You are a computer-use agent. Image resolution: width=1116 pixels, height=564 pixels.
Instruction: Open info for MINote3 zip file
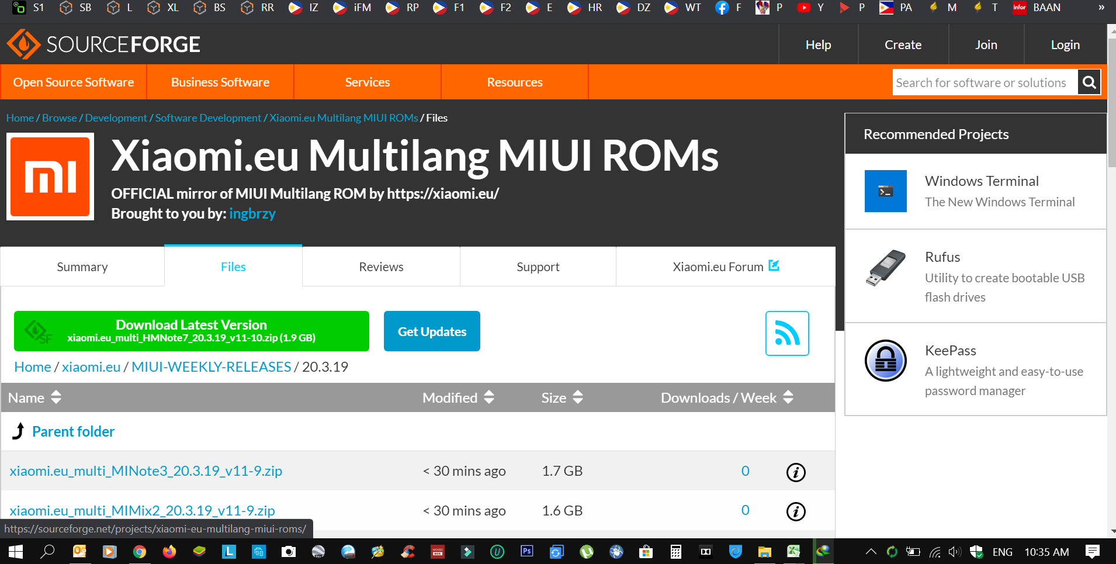pyautogui.click(x=796, y=472)
